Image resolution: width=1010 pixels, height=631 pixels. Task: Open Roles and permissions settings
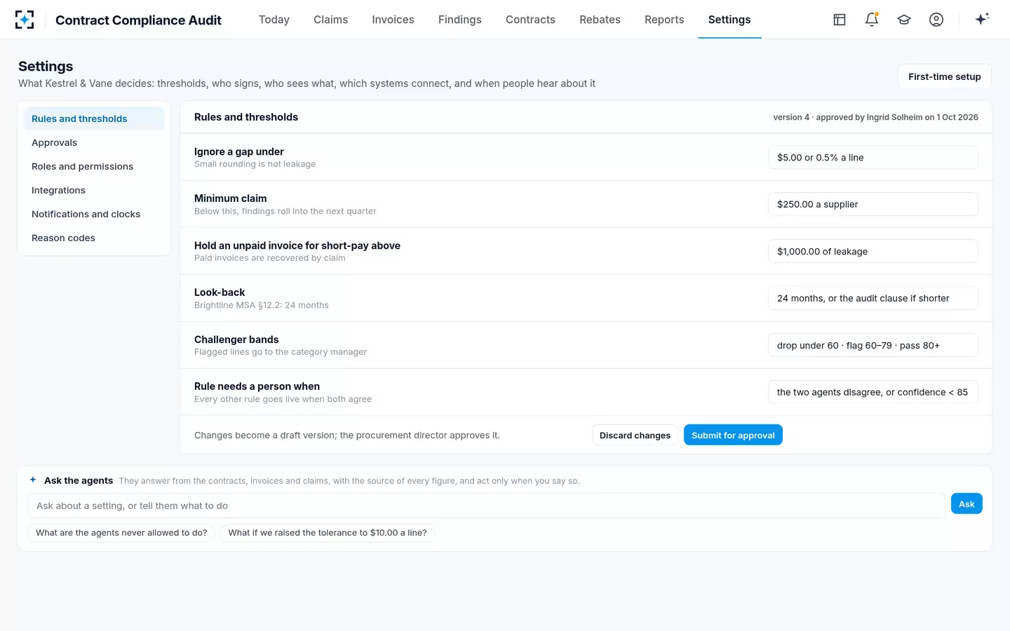pyautogui.click(x=94, y=166)
